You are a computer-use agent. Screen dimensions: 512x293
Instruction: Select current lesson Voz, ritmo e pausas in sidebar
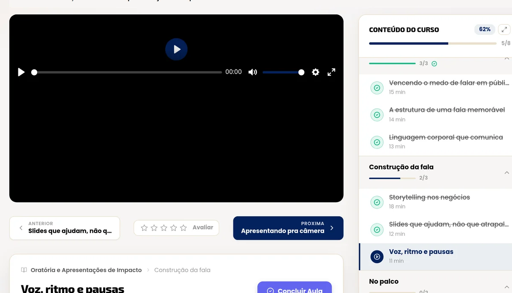(x=435, y=257)
